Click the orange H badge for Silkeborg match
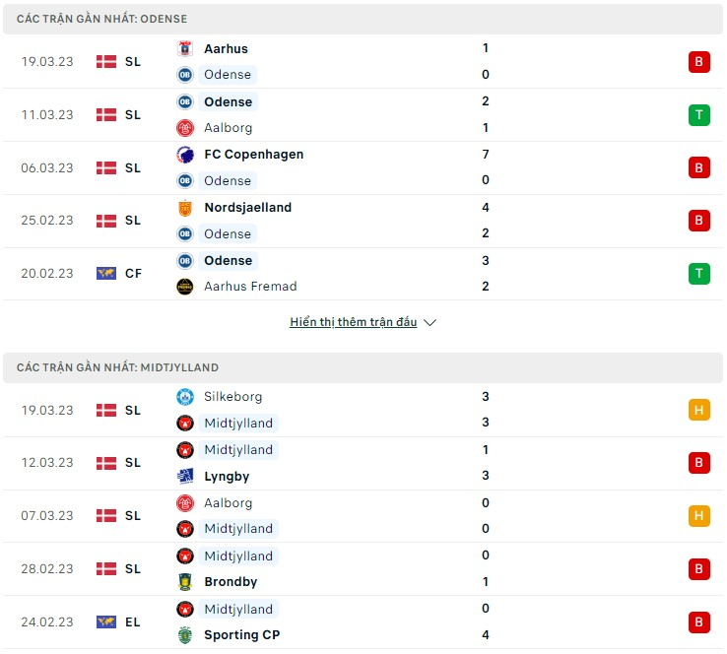Viewport: 727px width, 654px height. click(x=699, y=410)
